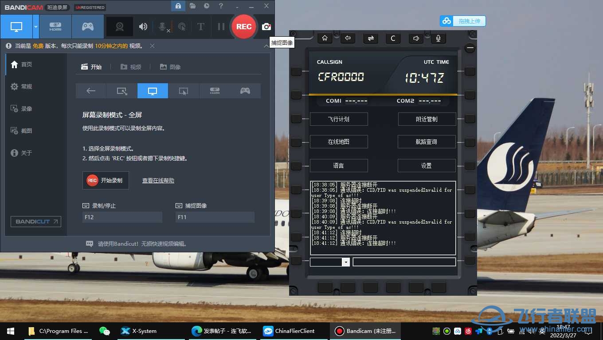
Task: Open 附近管制 in ChinaFlier client
Action: (427, 119)
